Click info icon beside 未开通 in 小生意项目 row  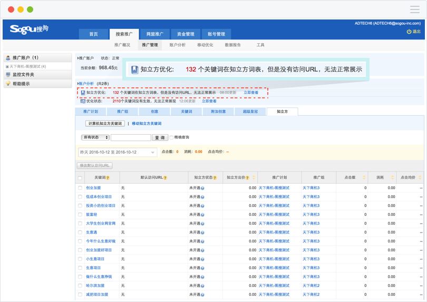tap(202, 259)
